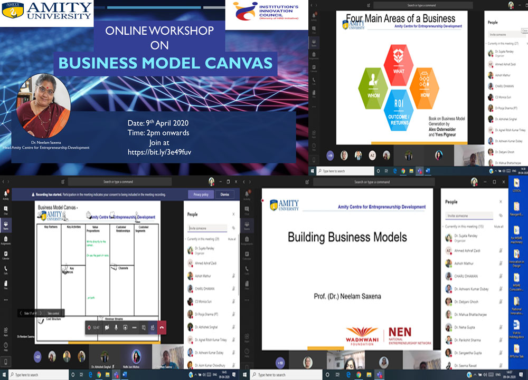Select Dr. Sangeetha Gupta in the People list
The width and height of the screenshot is (528, 380).
475,353
